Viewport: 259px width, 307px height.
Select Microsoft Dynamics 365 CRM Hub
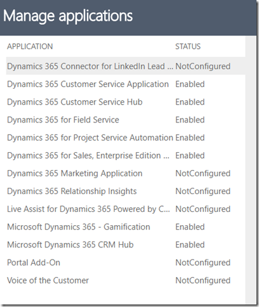(70, 245)
